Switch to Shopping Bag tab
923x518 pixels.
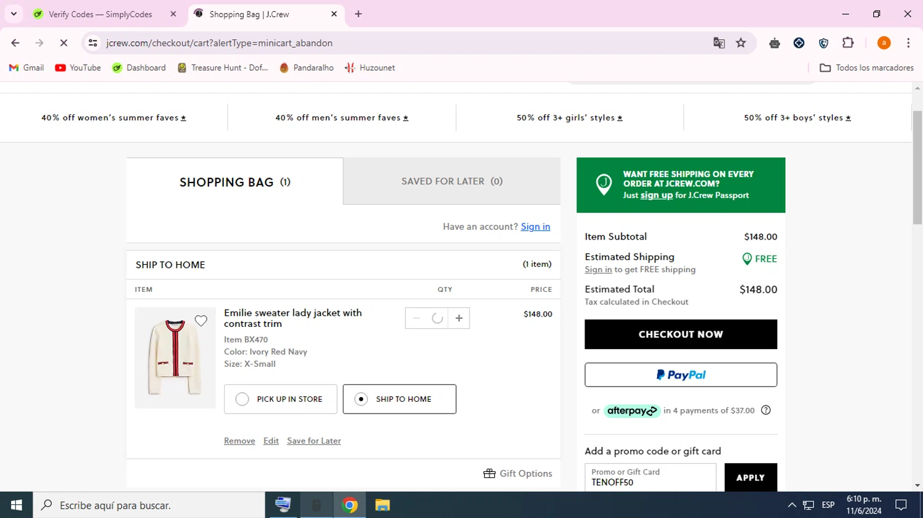[235, 182]
